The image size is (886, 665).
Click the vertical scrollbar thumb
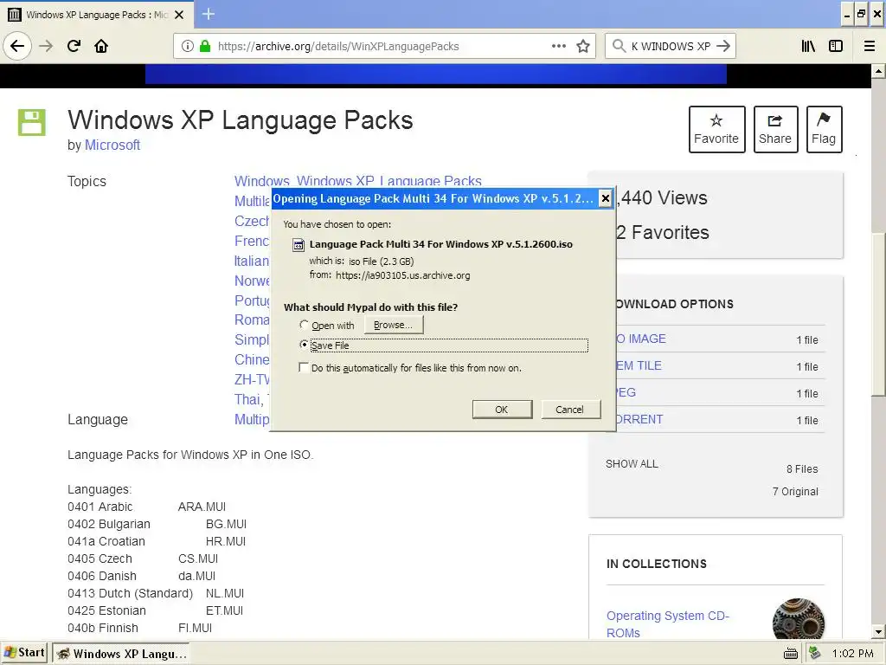(878, 313)
